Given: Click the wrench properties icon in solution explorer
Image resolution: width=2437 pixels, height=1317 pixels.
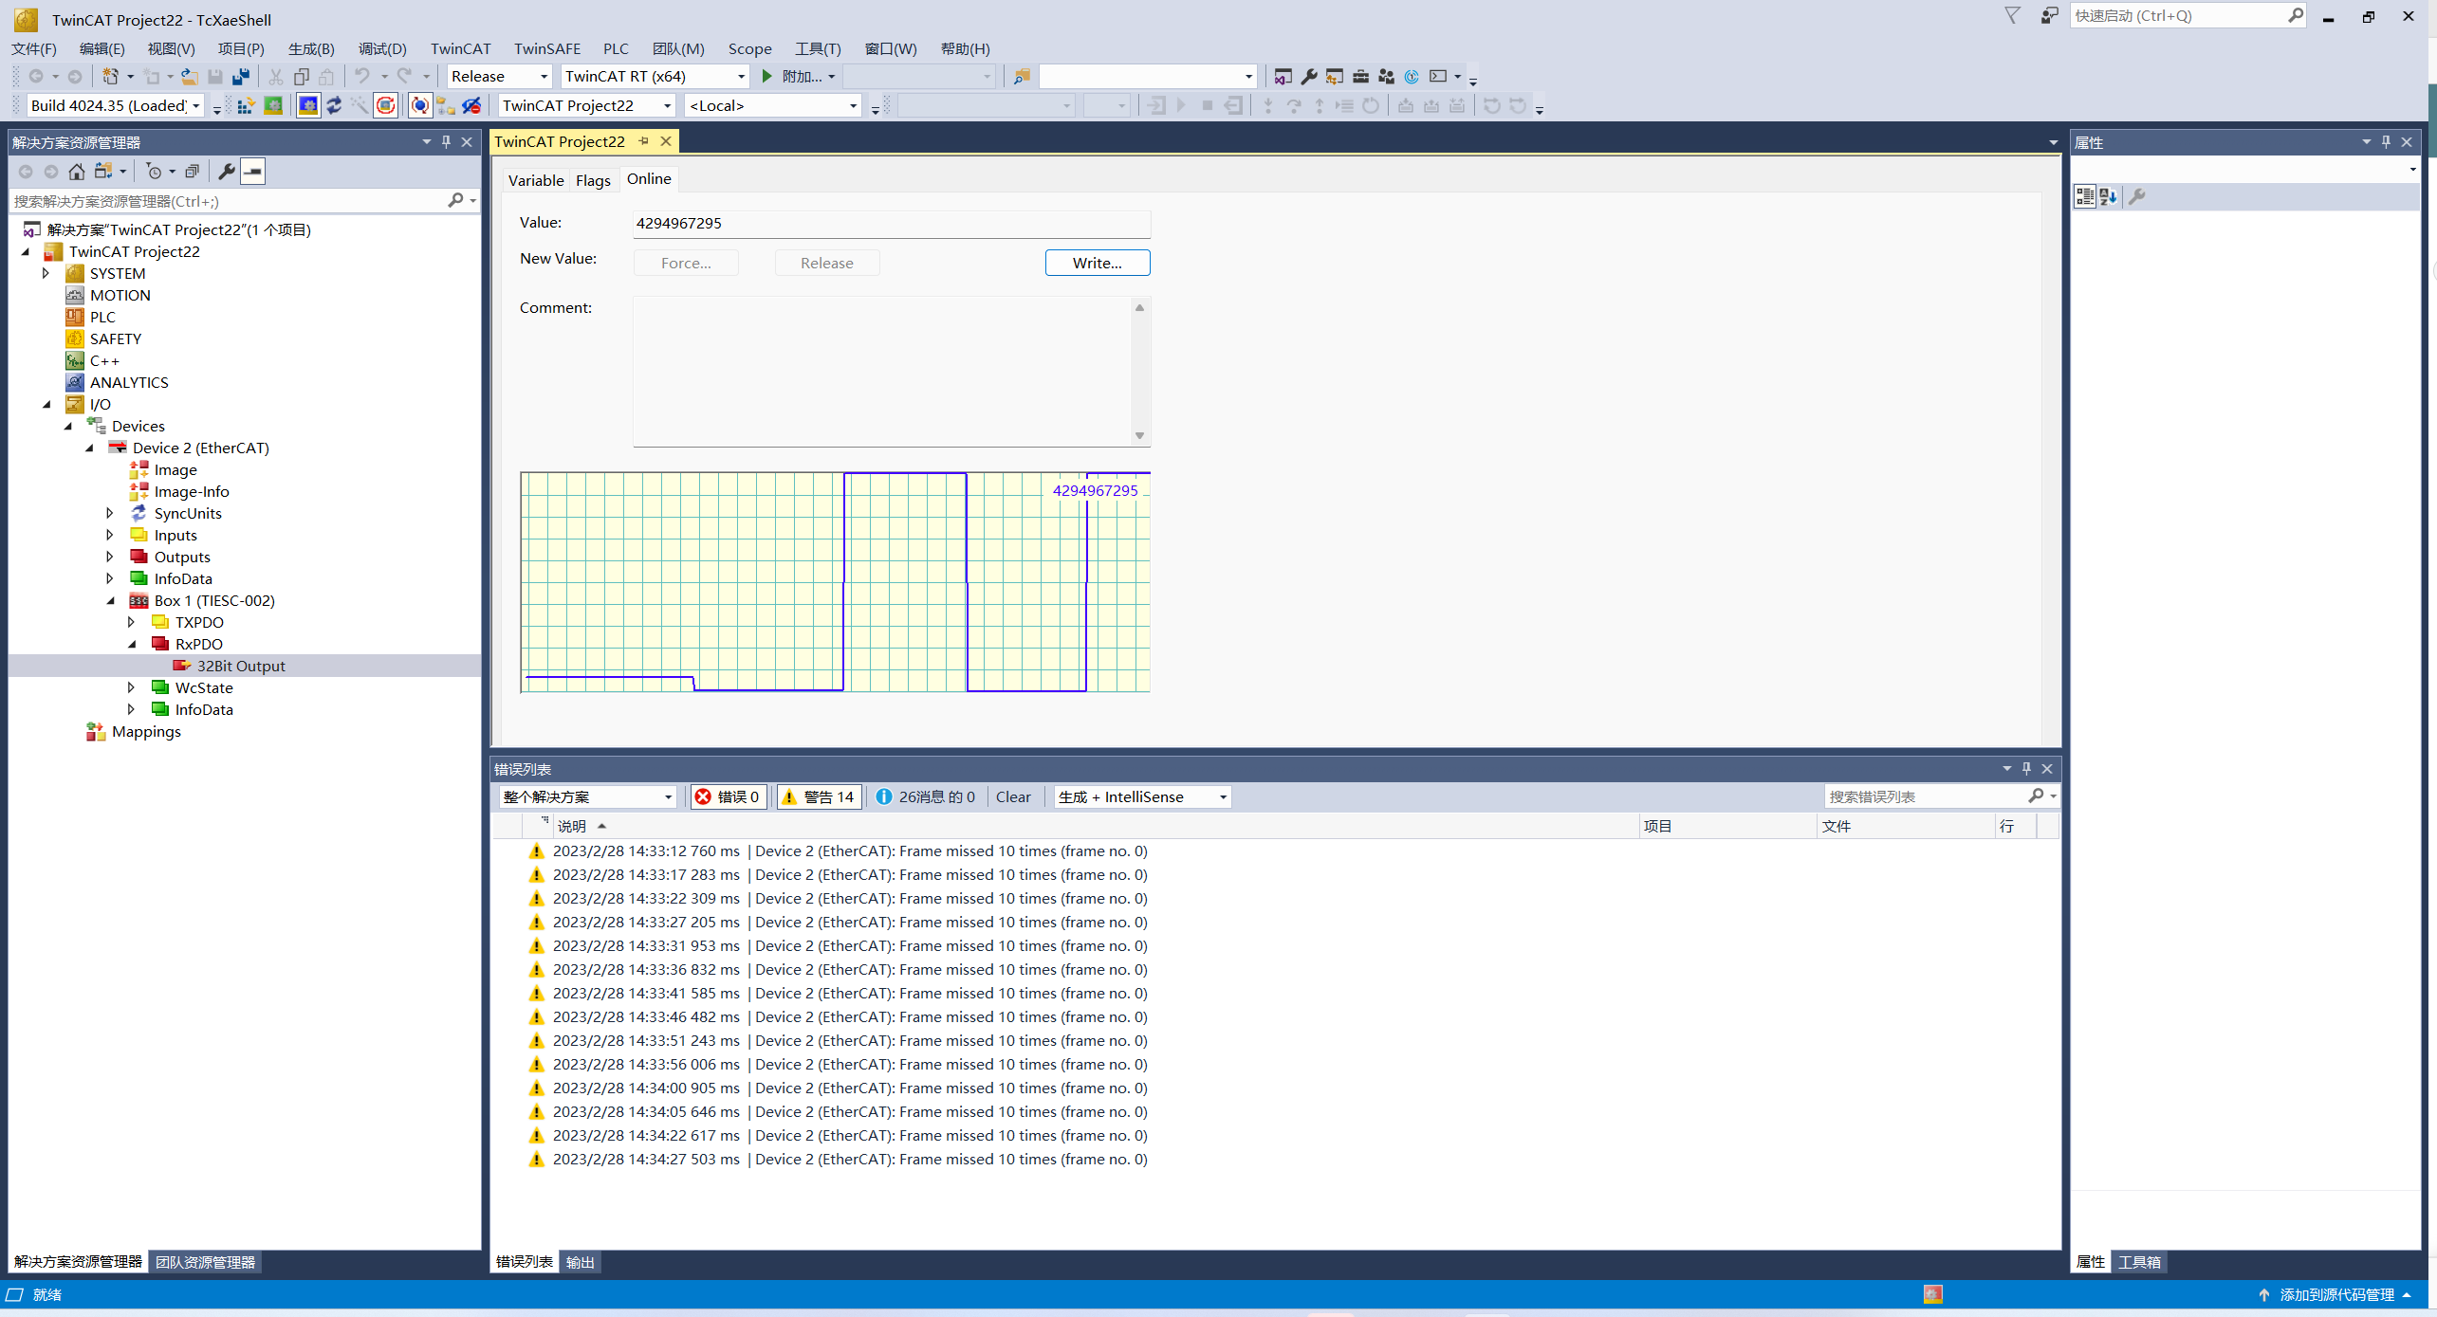Looking at the screenshot, I should (x=226, y=172).
